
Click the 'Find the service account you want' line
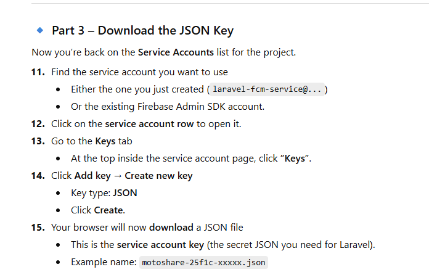pos(139,72)
